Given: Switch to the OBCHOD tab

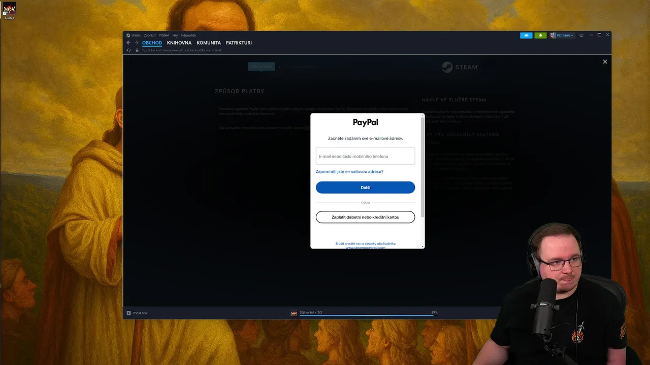Looking at the screenshot, I should (152, 43).
